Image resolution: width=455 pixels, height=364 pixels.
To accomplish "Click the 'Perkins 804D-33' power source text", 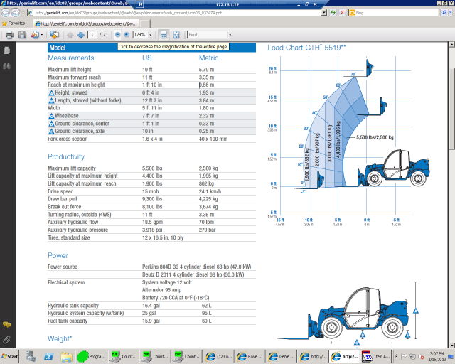I will pyautogui.click(x=196, y=267).
